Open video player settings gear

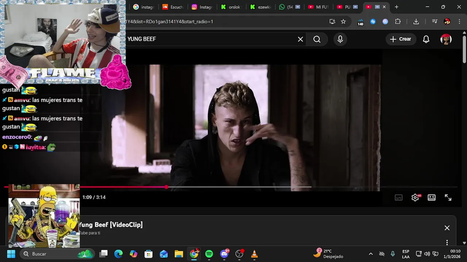coord(415,198)
